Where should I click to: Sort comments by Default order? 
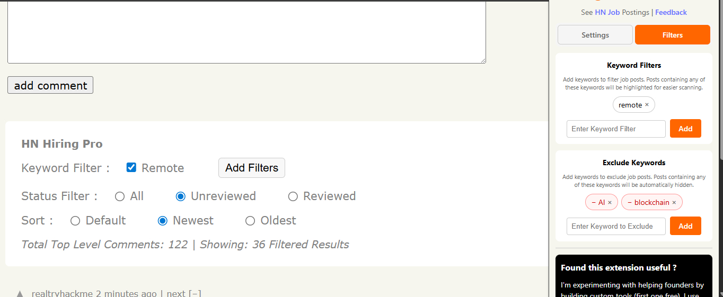tap(75, 221)
